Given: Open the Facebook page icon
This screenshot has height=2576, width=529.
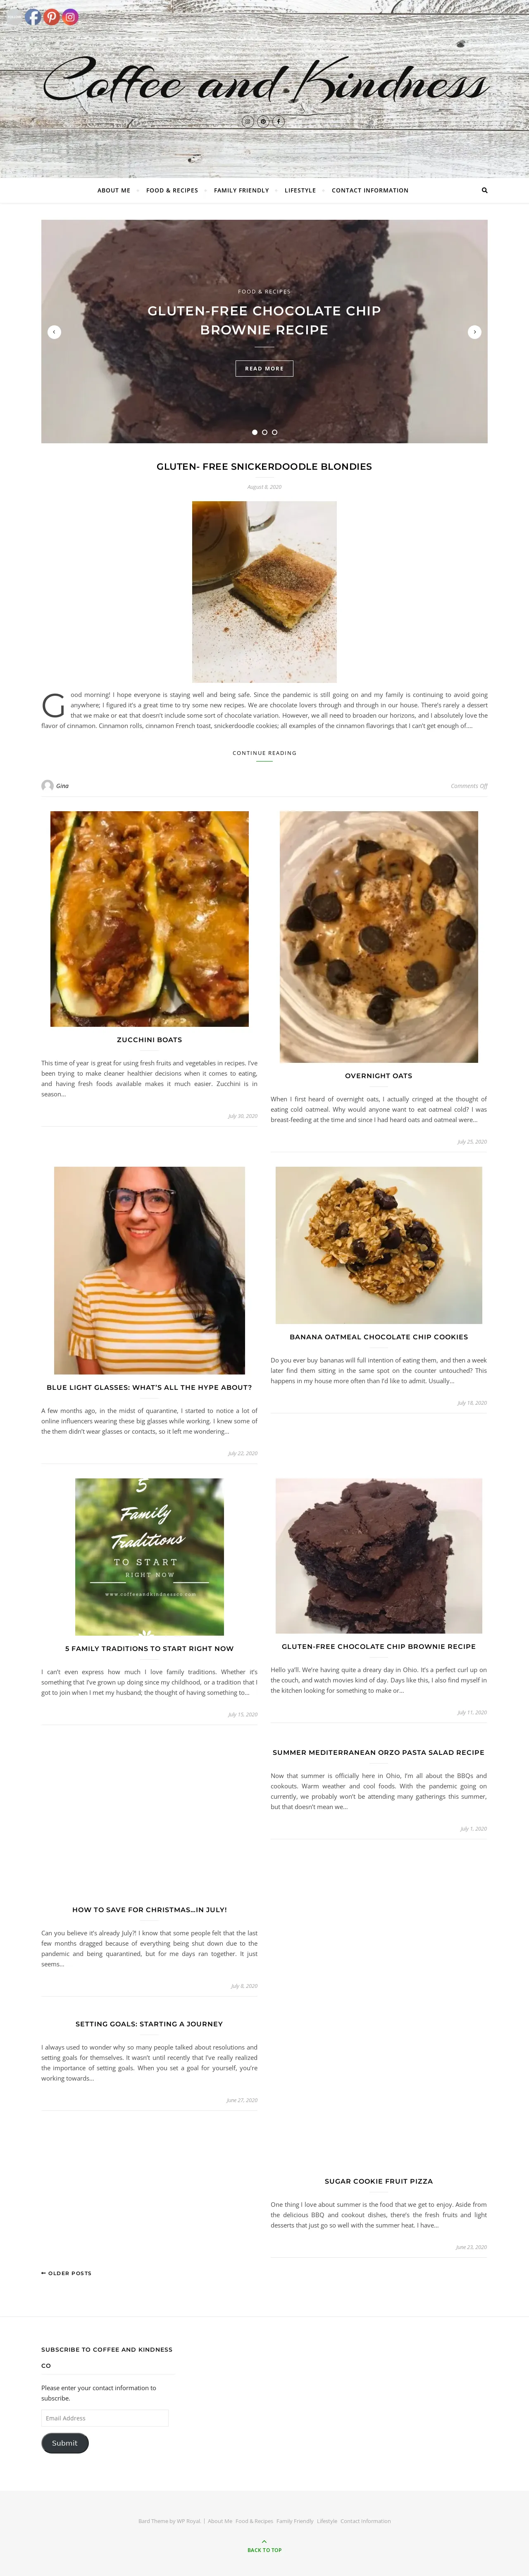Looking at the screenshot, I should coord(33,17).
